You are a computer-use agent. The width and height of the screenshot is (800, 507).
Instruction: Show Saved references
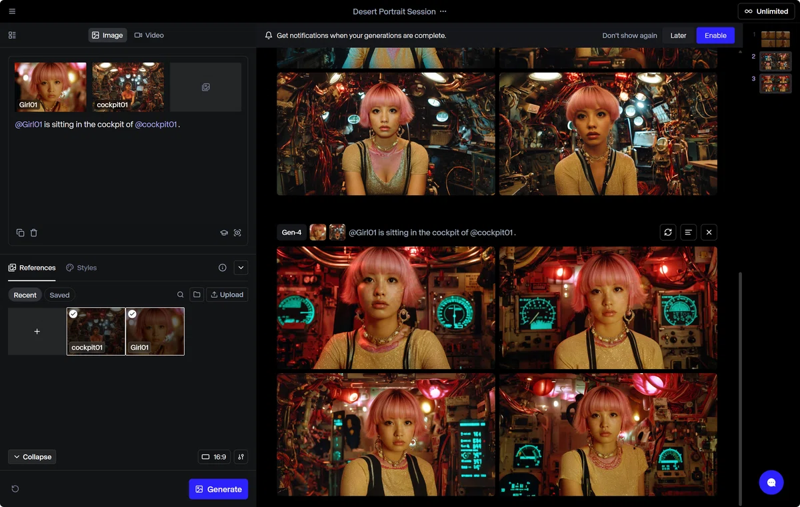point(59,295)
